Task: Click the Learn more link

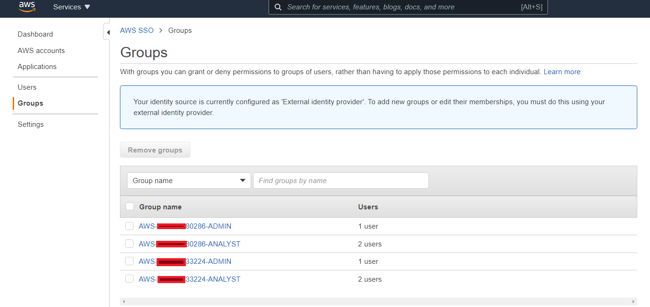Action: click(x=562, y=72)
